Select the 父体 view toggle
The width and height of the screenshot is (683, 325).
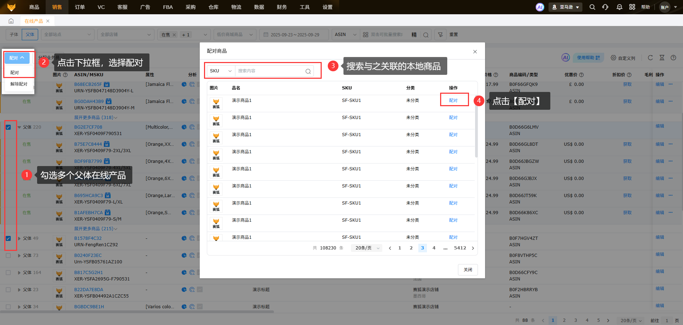(30, 35)
